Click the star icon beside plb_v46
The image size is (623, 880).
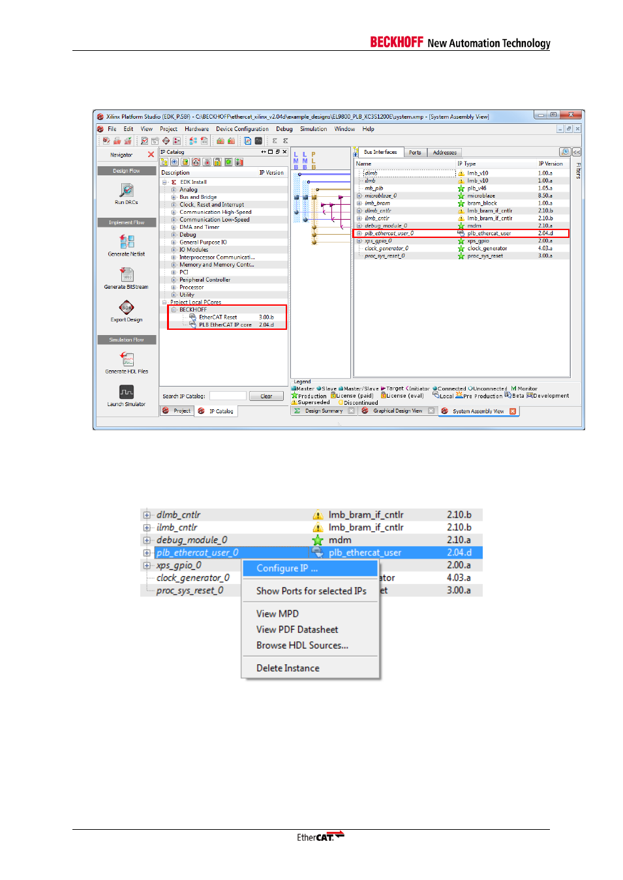click(461, 188)
